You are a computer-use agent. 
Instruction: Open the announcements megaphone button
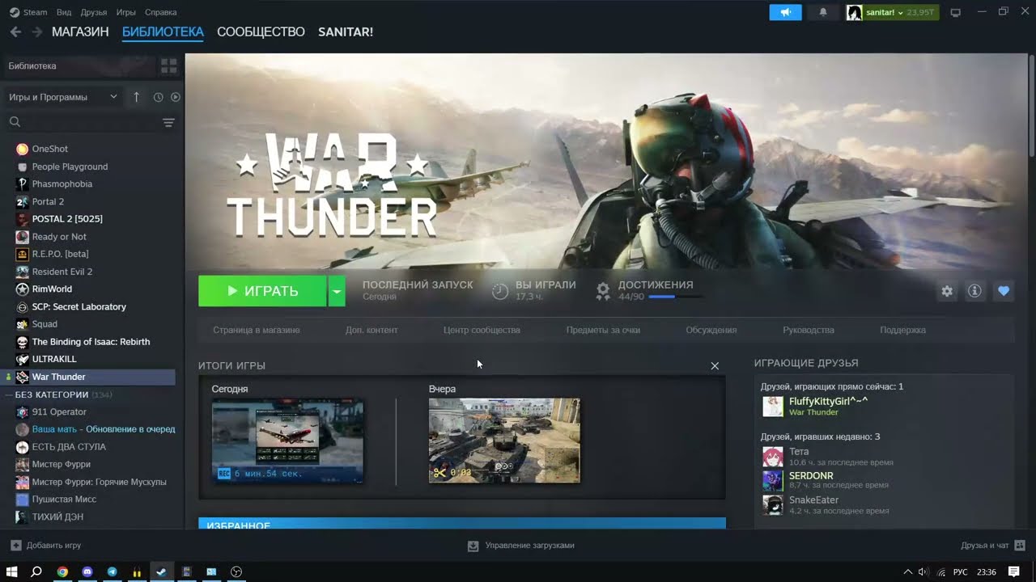click(785, 12)
